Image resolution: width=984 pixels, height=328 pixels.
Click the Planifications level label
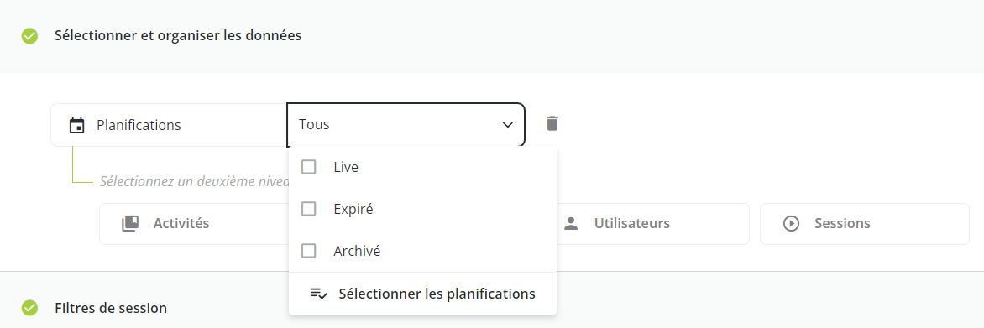coord(139,125)
